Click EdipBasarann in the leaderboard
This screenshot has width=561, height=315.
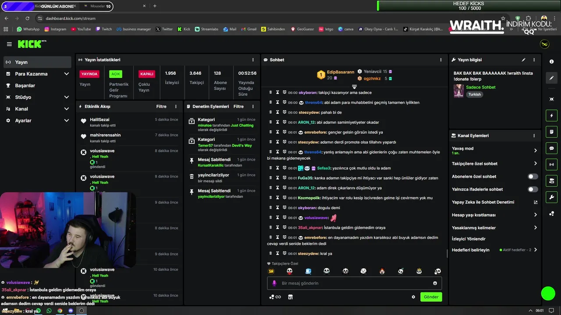[x=341, y=72]
